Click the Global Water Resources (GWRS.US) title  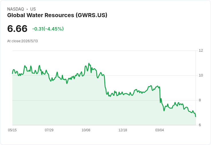point(57,15)
